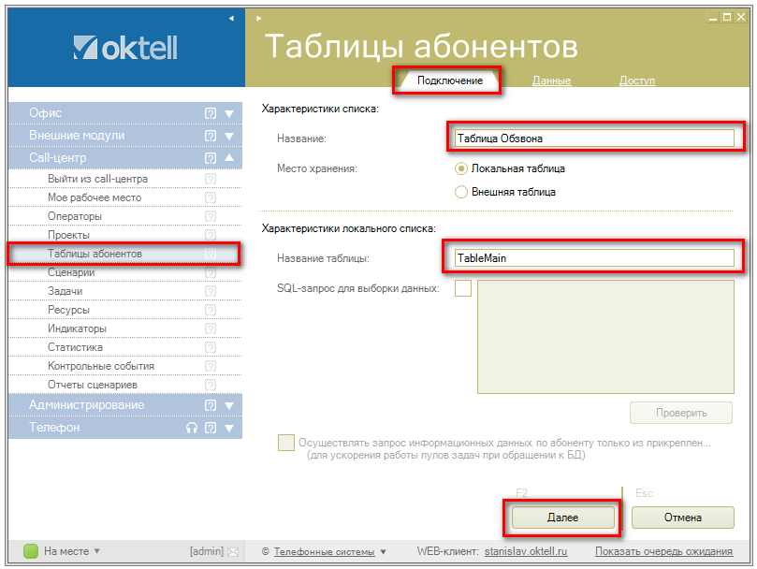757x569 pixels.
Task: Open help icon for Операторы item
Action: pyautogui.click(x=211, y=216)
